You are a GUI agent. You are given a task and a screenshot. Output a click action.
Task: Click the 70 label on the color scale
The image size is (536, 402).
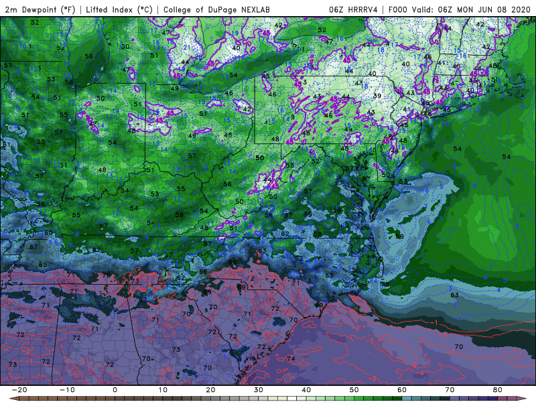tap(450, 390)
